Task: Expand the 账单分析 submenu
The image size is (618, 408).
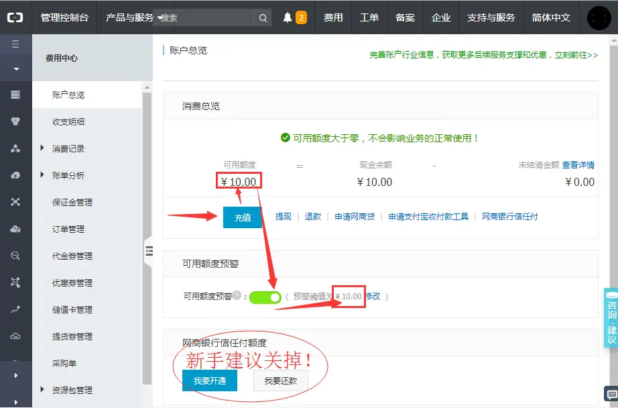Action: coord(42,174)
